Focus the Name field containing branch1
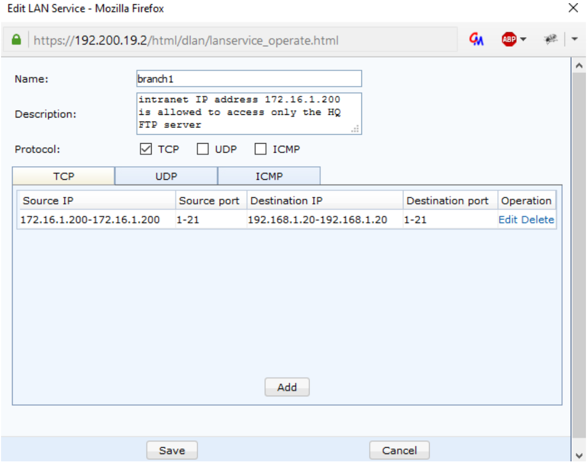587x464 pixels. (x=249, y=79)
